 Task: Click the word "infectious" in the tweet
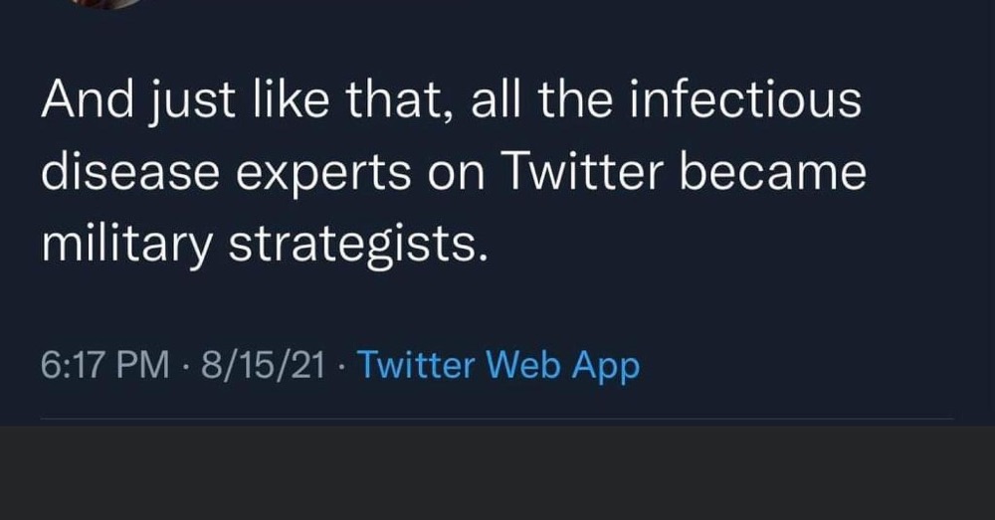point(745,99)
